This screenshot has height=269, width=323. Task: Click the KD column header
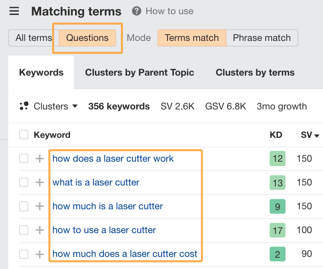[x=276, y=135]
